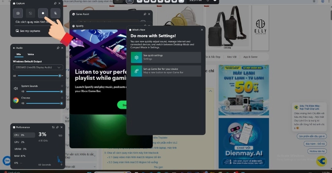The image size is (332, 173).
Task: Click Sản phẩm dẫn đầu giá rẻ chip
Action: [312, 136]
